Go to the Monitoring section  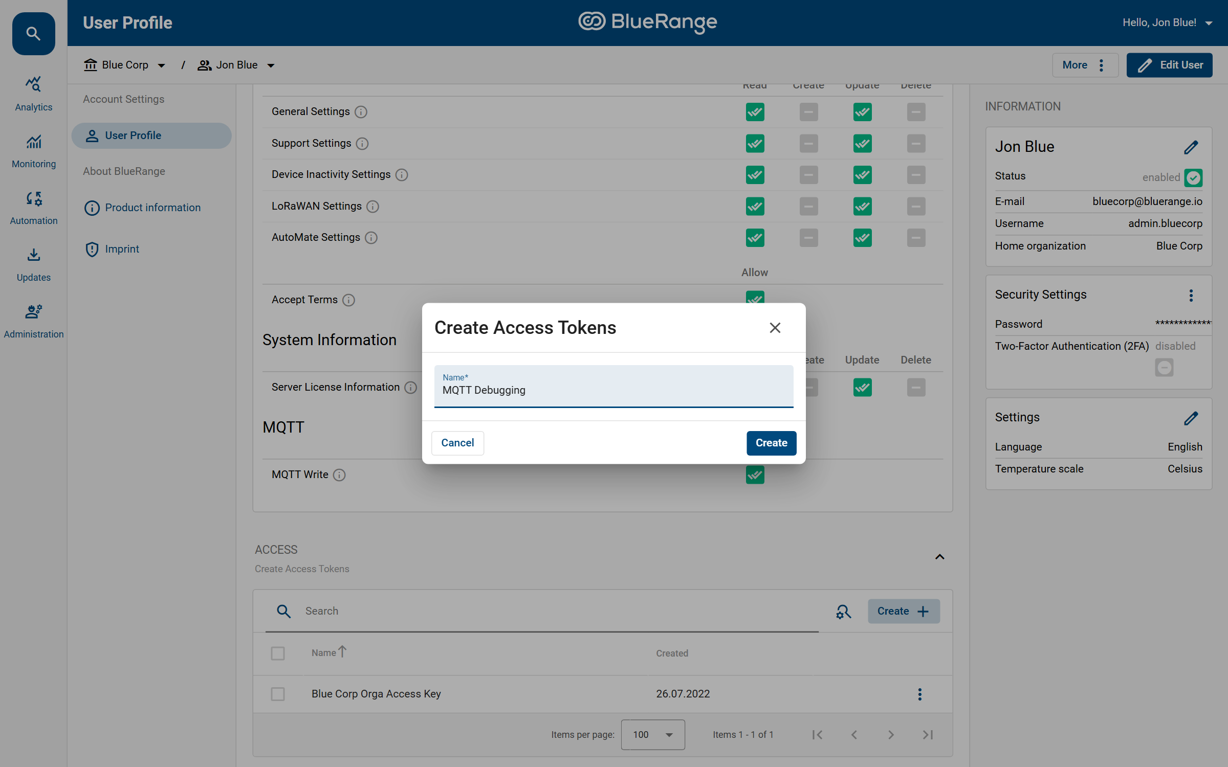tap(34, 151)
